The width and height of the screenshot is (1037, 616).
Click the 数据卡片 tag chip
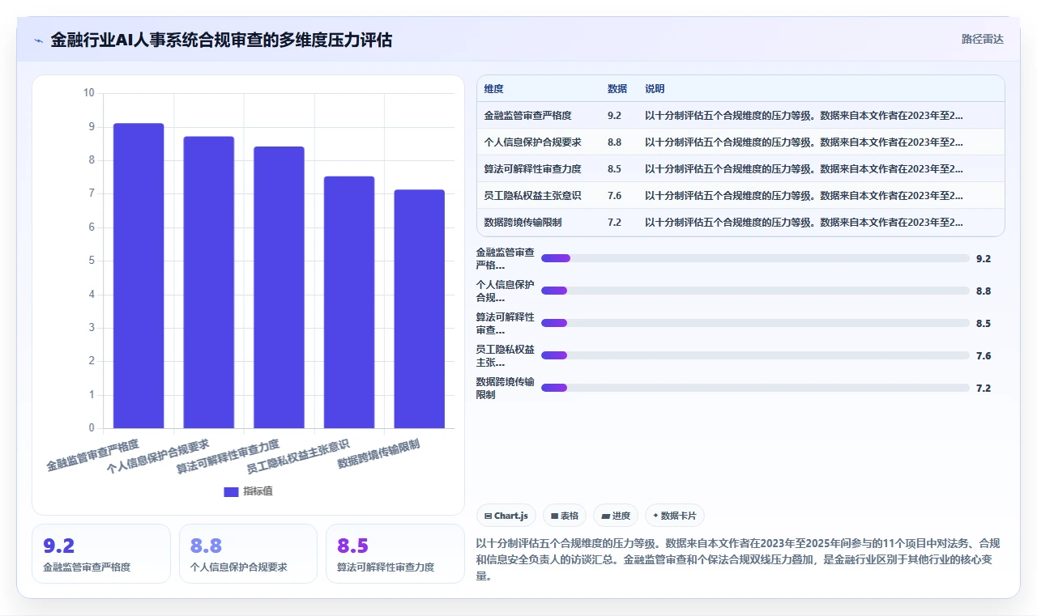click(674, 516)
